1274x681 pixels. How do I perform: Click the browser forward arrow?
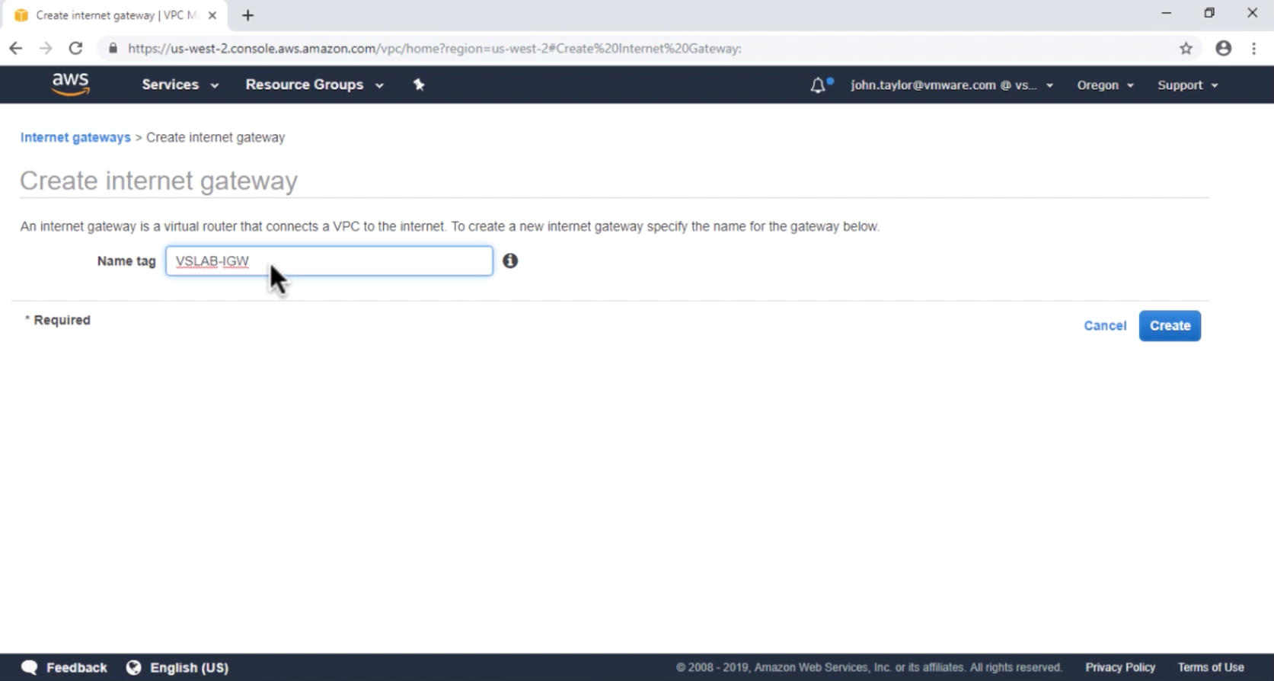46,48
